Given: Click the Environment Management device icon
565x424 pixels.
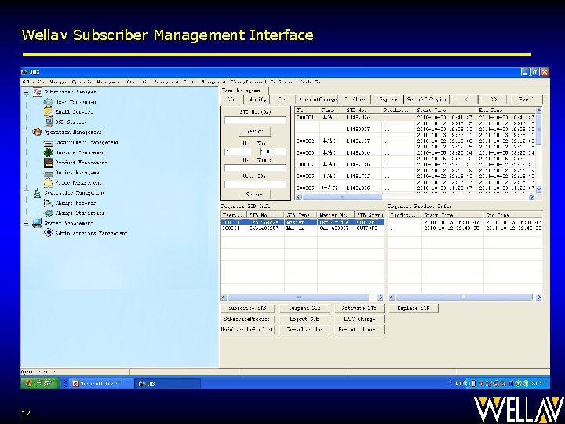Looking at the screenshot, I should point(49,143).
